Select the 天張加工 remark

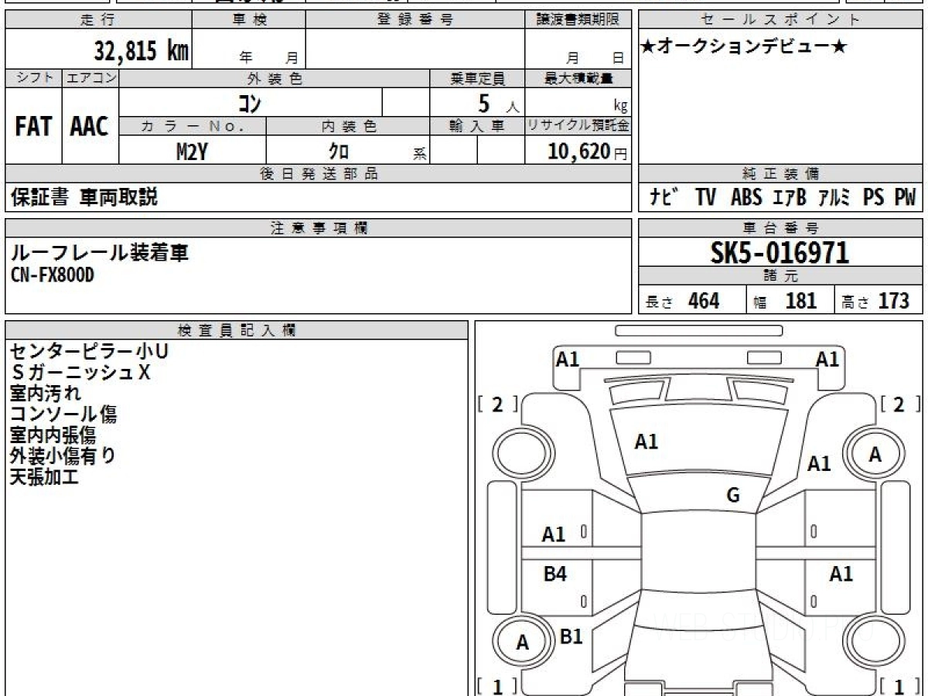44,477
